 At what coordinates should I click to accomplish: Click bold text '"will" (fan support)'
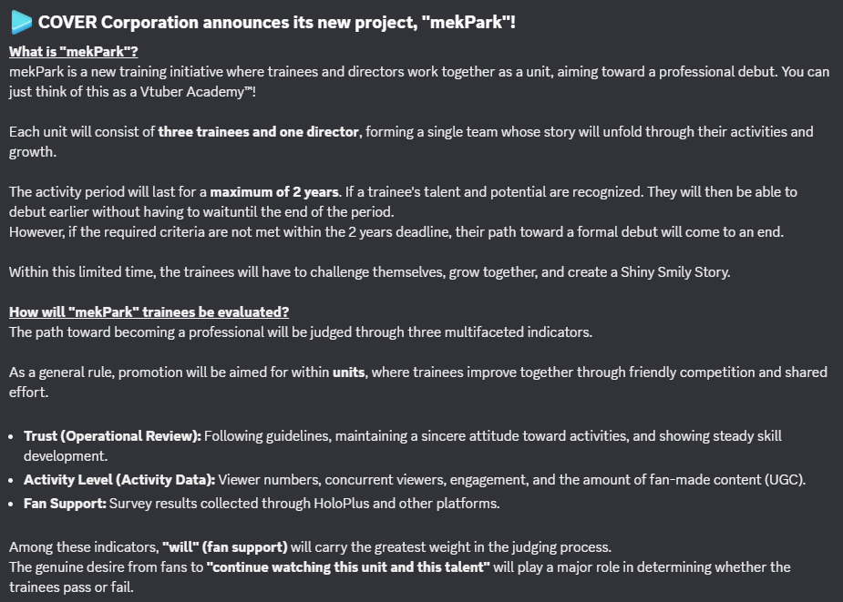[x=225, y=547]
